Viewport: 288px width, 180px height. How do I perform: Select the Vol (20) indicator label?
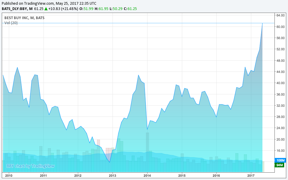tap(11, 23)
